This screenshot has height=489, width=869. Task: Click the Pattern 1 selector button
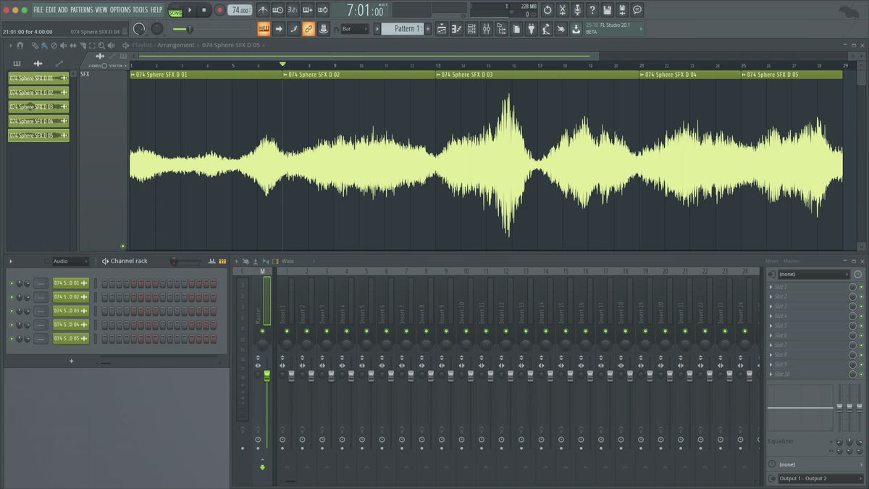point(402,29)
